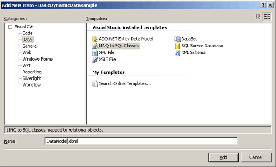Image resolution: width=276 pixels, height=167 pixels.
Task: Choose the XML File template icon
Action: (95, 53)
